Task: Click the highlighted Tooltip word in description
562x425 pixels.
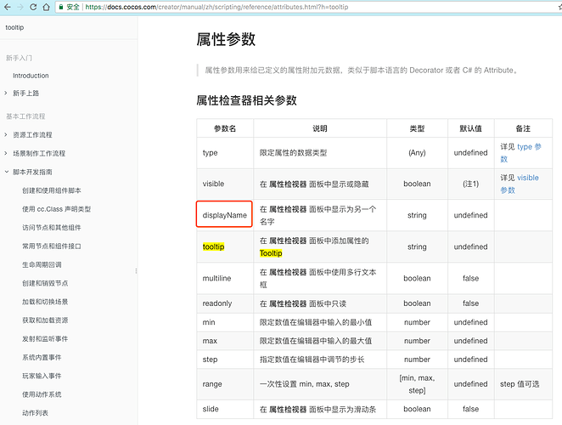Action: click(271, 253)
